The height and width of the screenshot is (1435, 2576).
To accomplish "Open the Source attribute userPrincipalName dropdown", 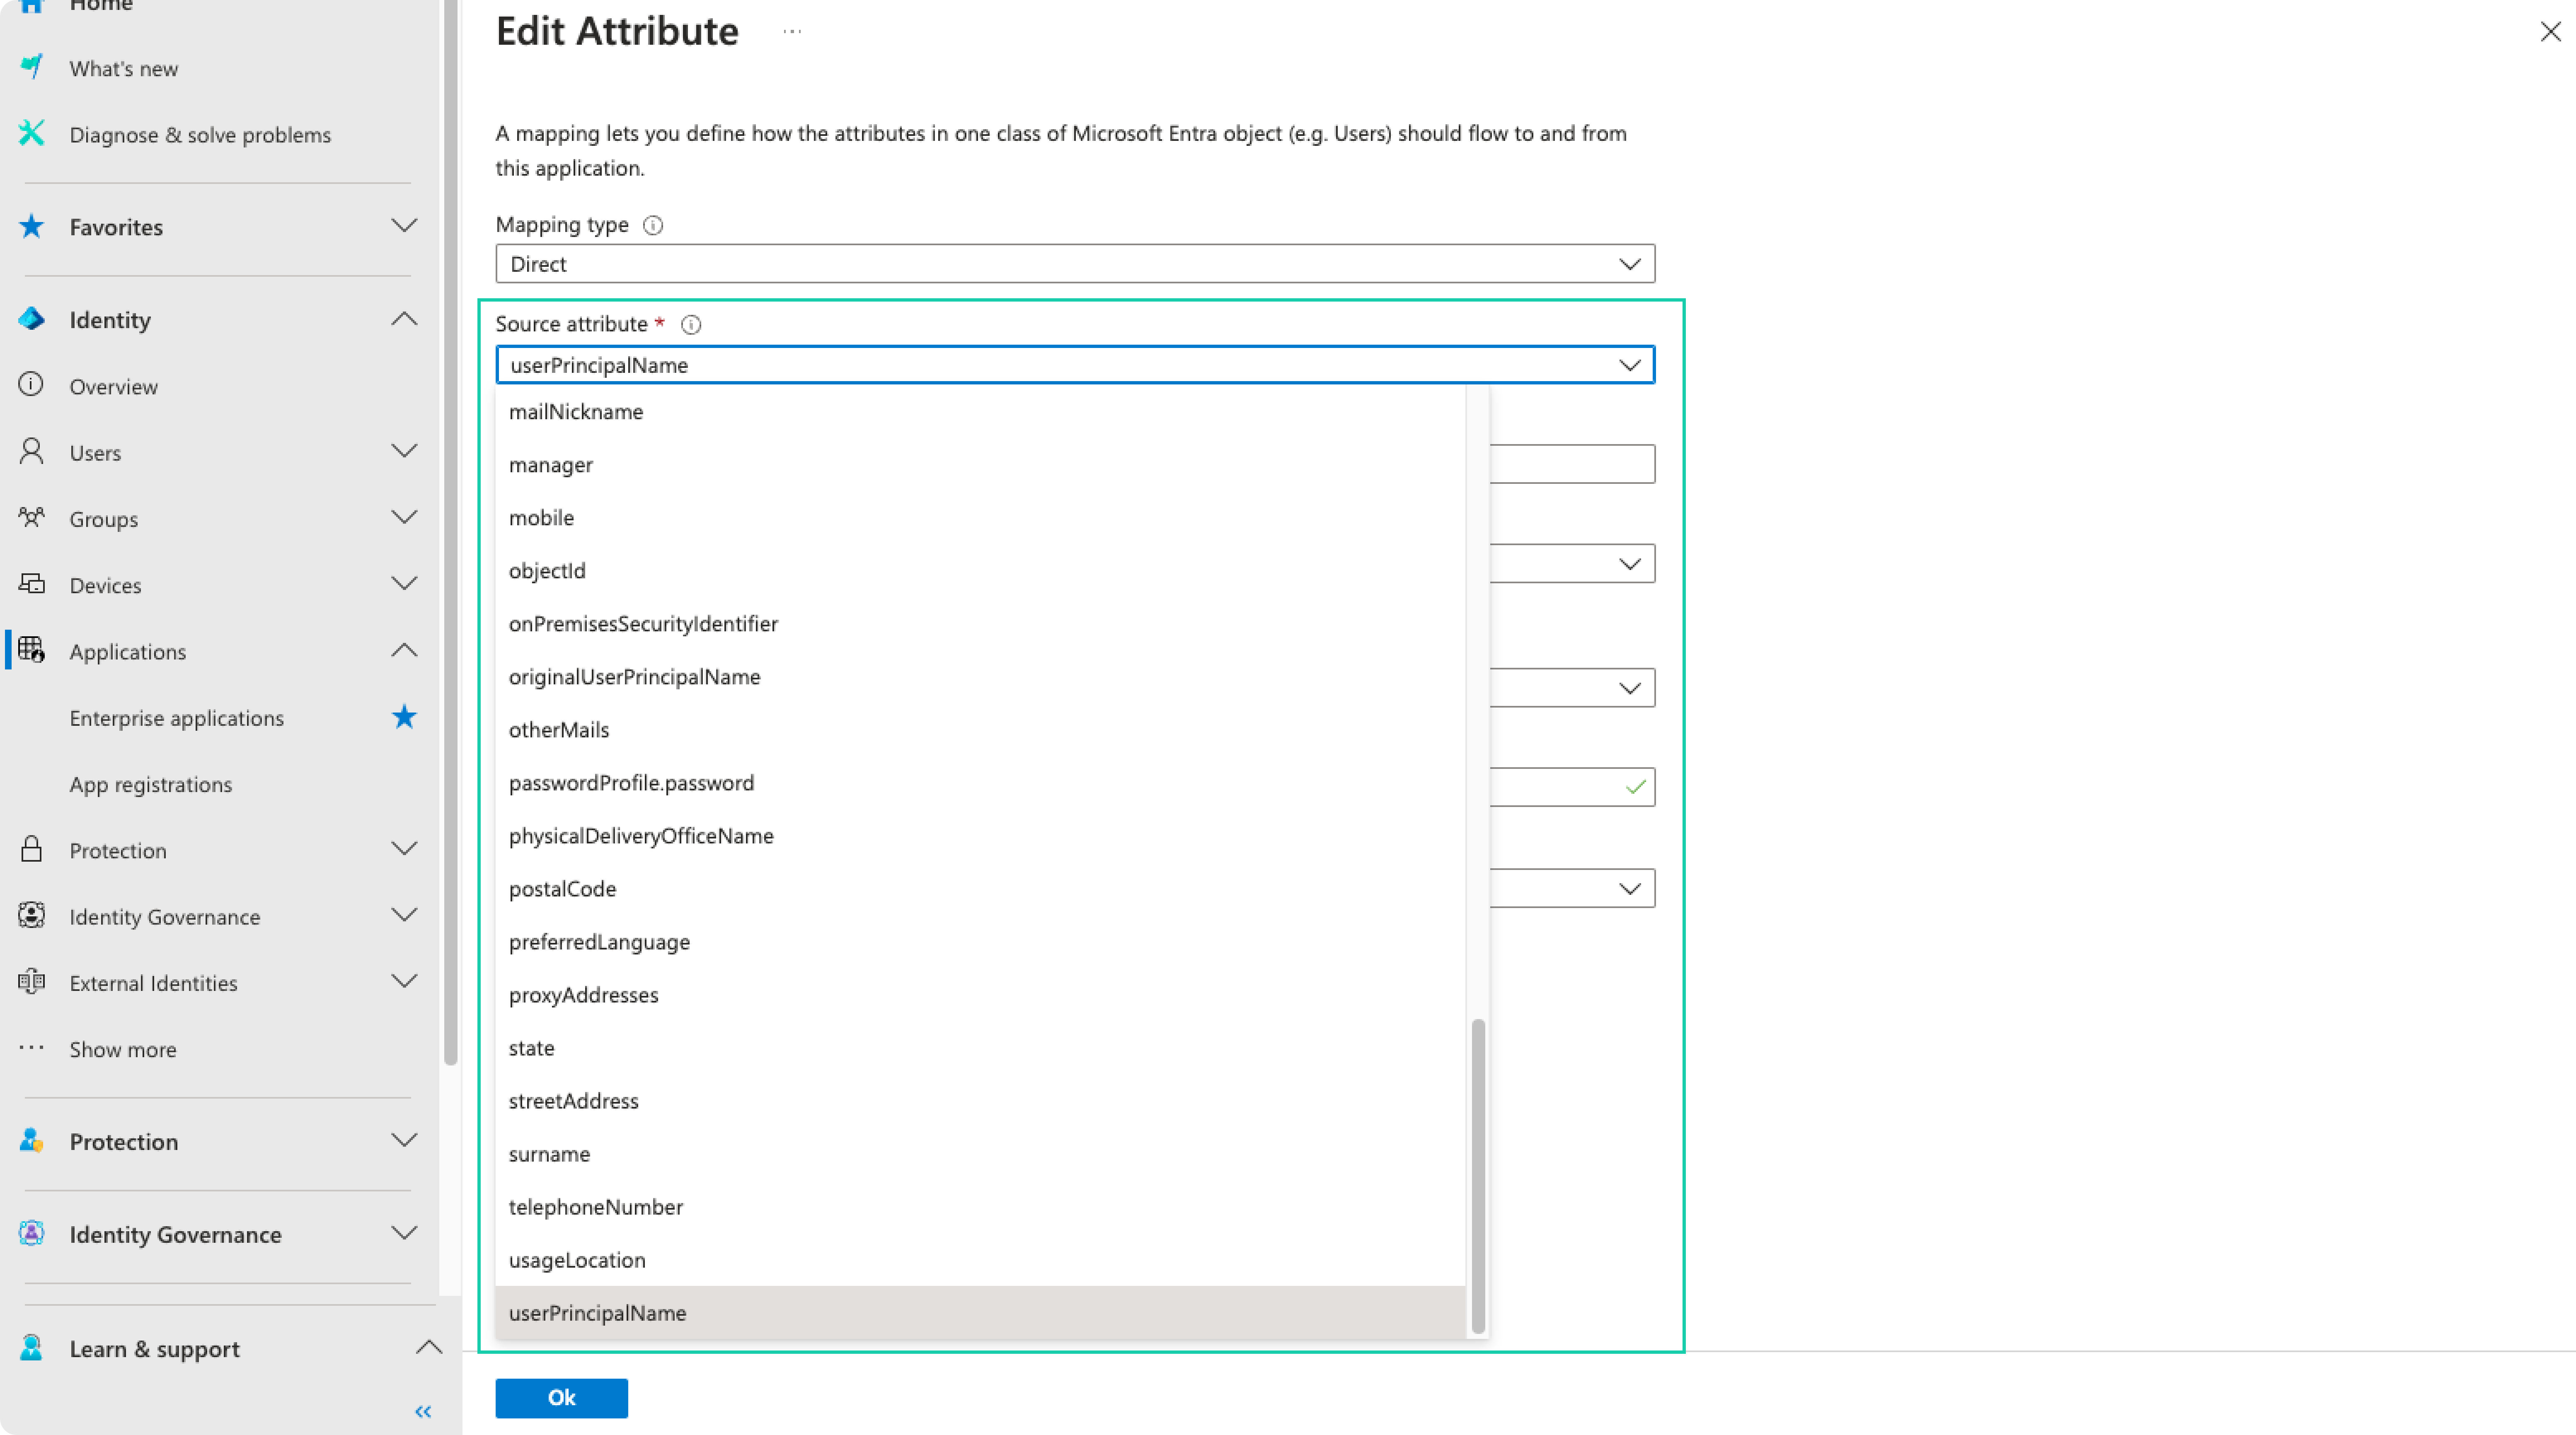I will (1075, 365).
